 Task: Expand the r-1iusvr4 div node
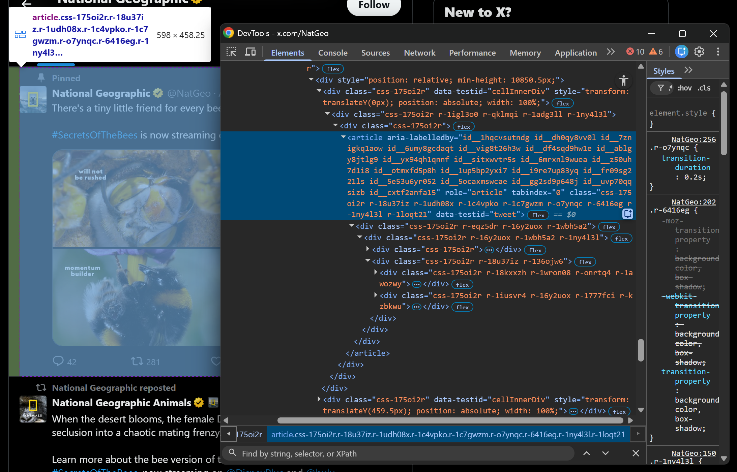pyautogui.click(x=376, y=295)
